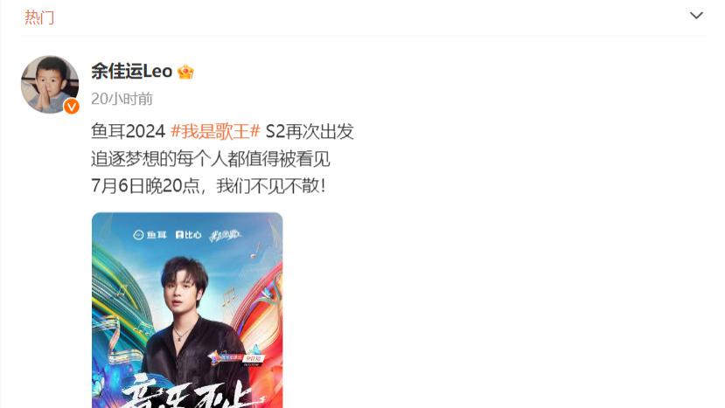
Task: Open the 余佳运Leo username link
Action: (x=131, y=71)
